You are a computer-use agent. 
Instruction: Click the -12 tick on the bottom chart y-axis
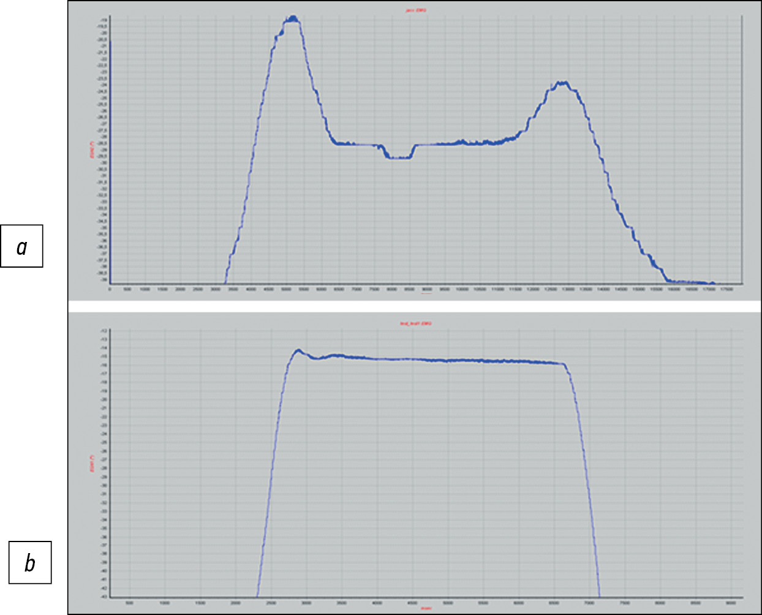pyautogui.click(x=104, y=331)
